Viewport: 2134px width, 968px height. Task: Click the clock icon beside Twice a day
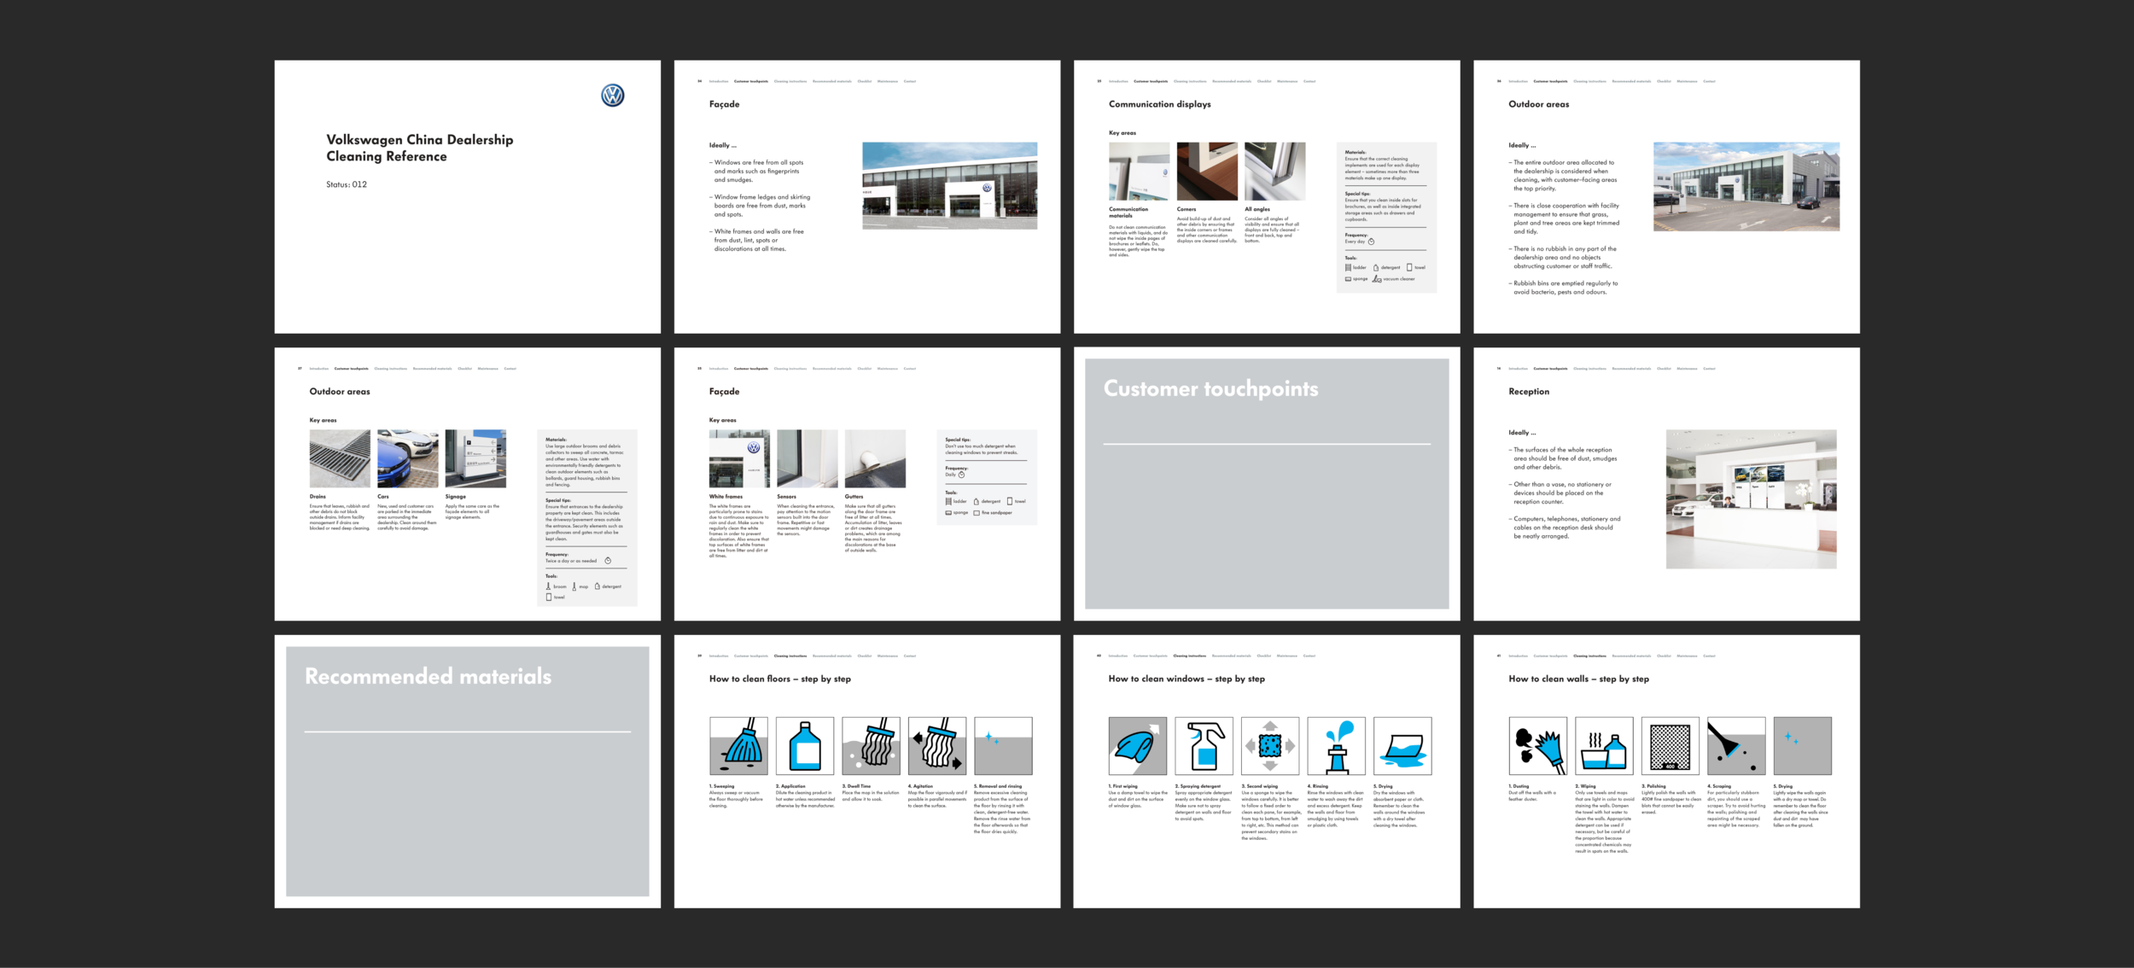[608, 561]
